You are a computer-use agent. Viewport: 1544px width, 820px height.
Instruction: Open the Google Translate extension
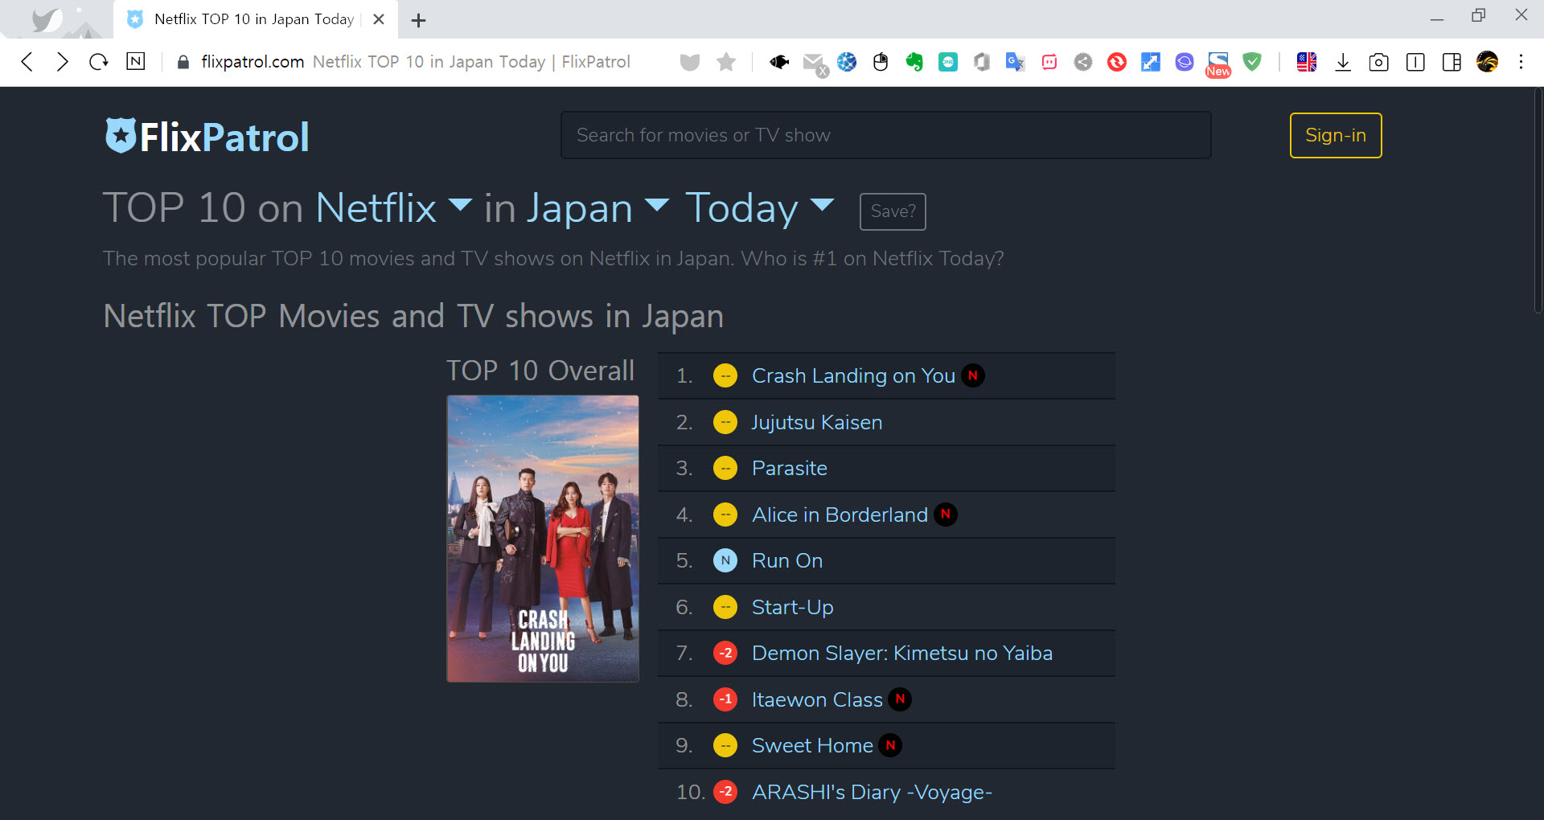[x=1016, y=62]
